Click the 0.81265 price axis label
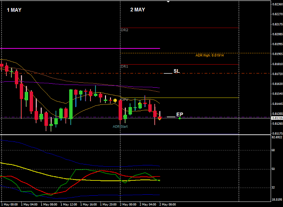This screenshot has width=283, height=207. click(278, 123)
